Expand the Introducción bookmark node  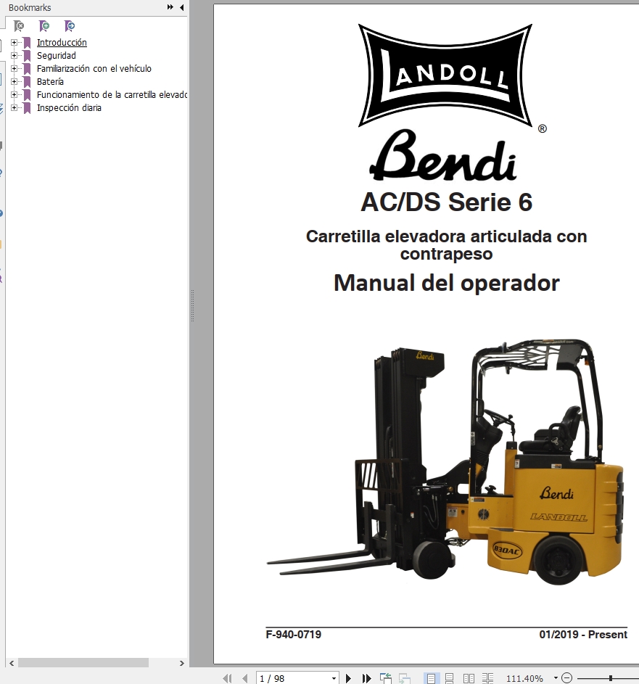point(14,42)
